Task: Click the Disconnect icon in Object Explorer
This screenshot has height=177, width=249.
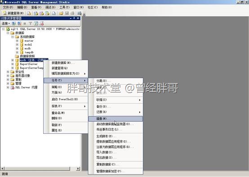Action: (x=19, y=23)
